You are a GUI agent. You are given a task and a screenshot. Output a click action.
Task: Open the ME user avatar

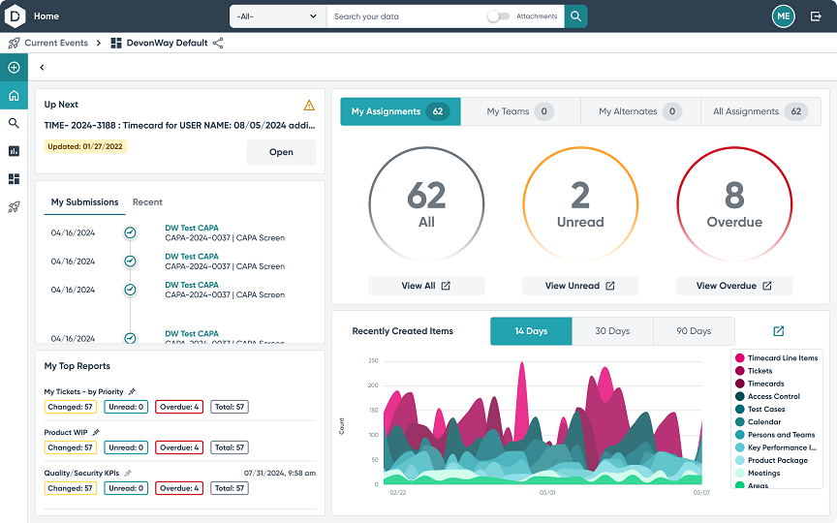[783, 16]
